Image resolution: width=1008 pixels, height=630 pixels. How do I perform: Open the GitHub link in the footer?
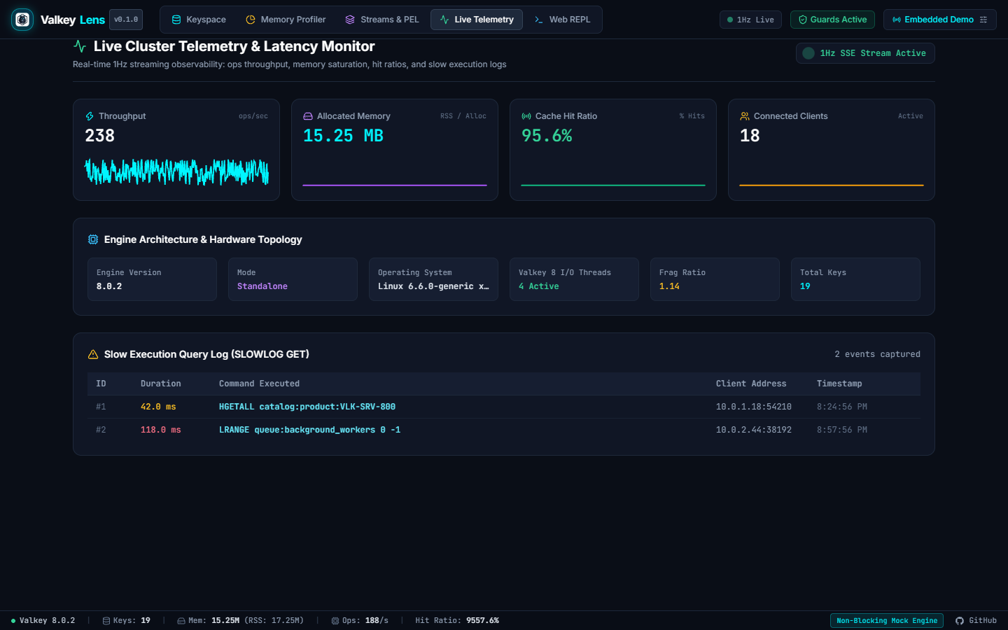point(976,621)
